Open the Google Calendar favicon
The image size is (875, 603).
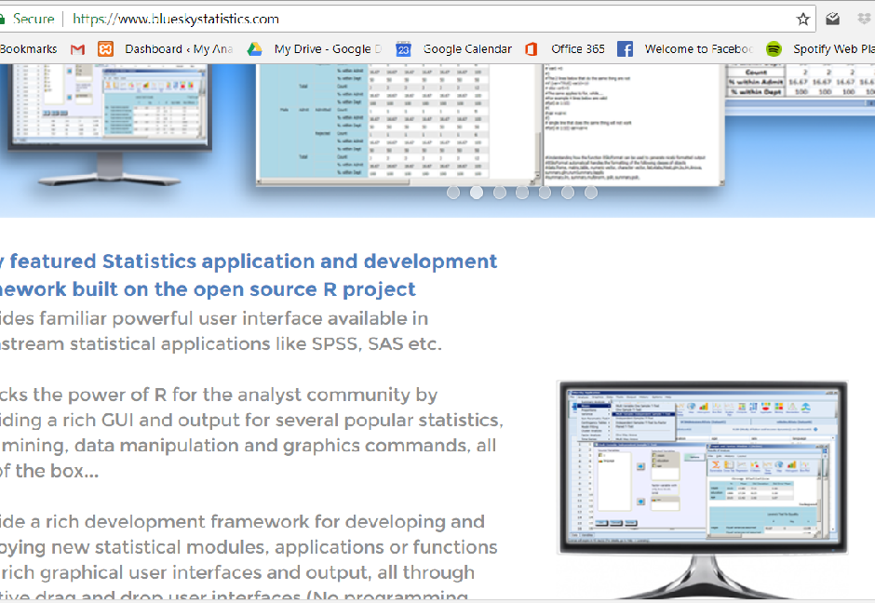pos(403,48)
